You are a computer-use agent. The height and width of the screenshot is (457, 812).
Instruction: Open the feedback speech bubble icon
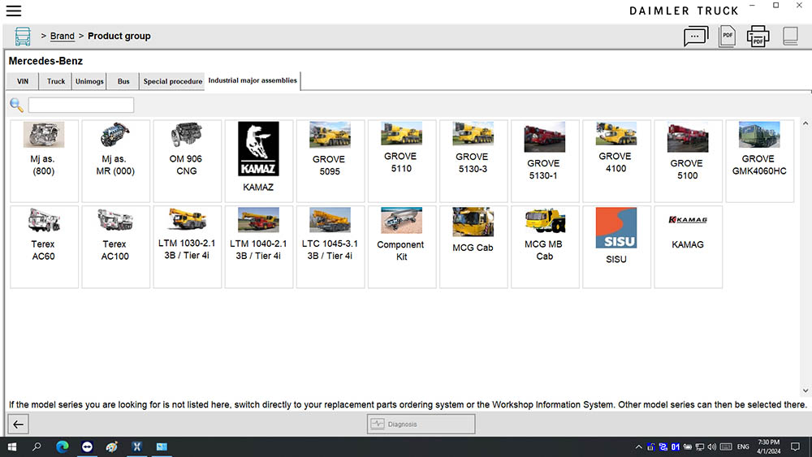click(696, 37)
